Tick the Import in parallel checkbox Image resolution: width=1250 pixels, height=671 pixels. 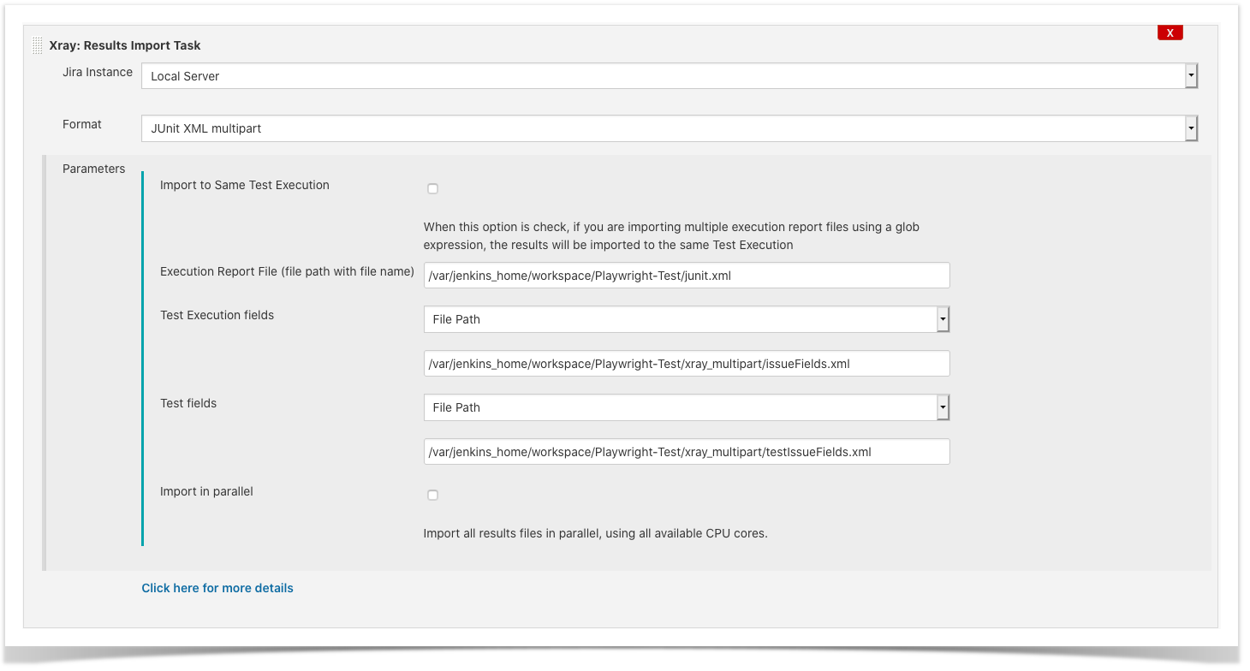point(432,495)
